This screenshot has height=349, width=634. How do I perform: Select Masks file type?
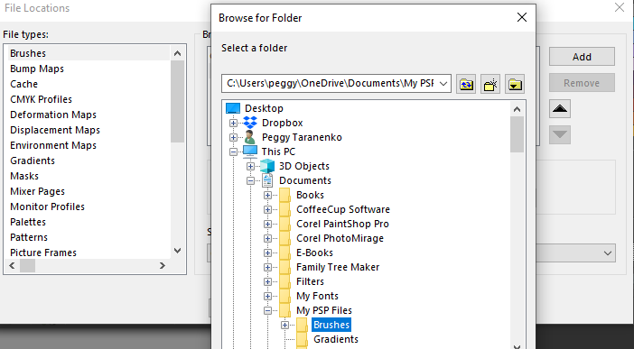point(24,176)
